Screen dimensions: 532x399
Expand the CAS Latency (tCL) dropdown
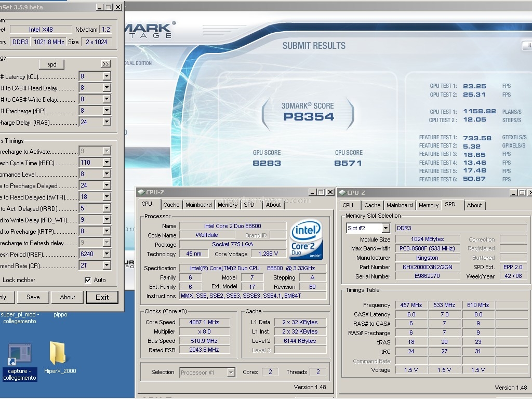point(107,76)
